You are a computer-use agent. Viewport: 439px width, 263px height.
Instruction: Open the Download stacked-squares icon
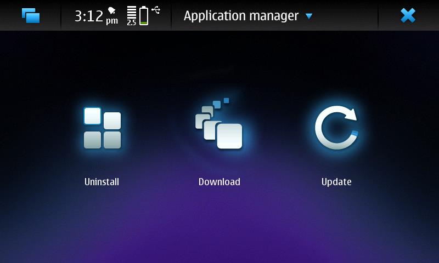(219, 125)
